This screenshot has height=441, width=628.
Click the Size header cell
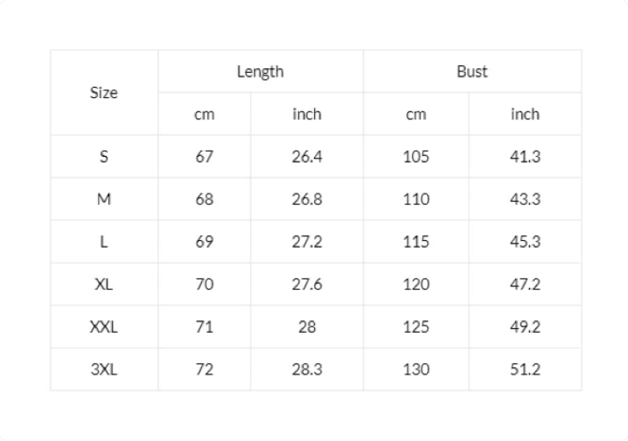coord(104,93)
